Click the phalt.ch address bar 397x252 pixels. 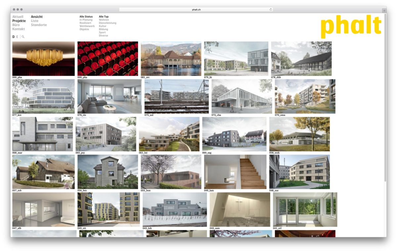click(196, 10)
